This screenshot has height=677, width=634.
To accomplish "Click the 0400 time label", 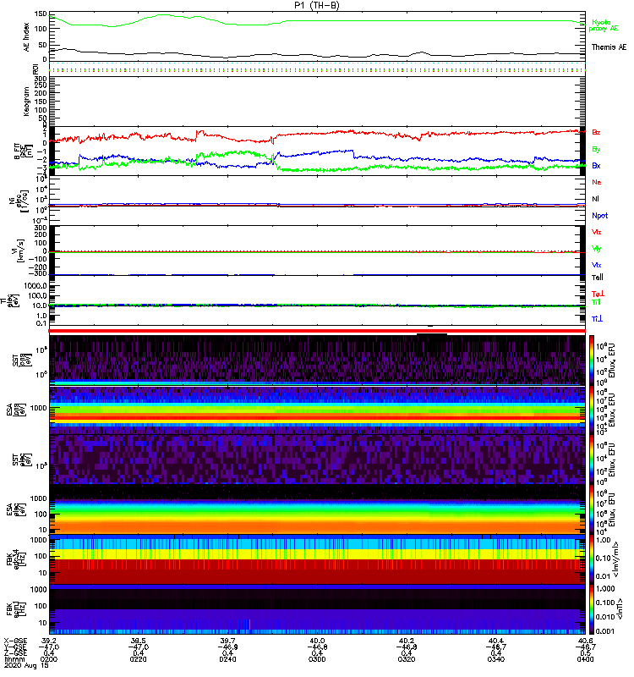I will pos(585,659).
